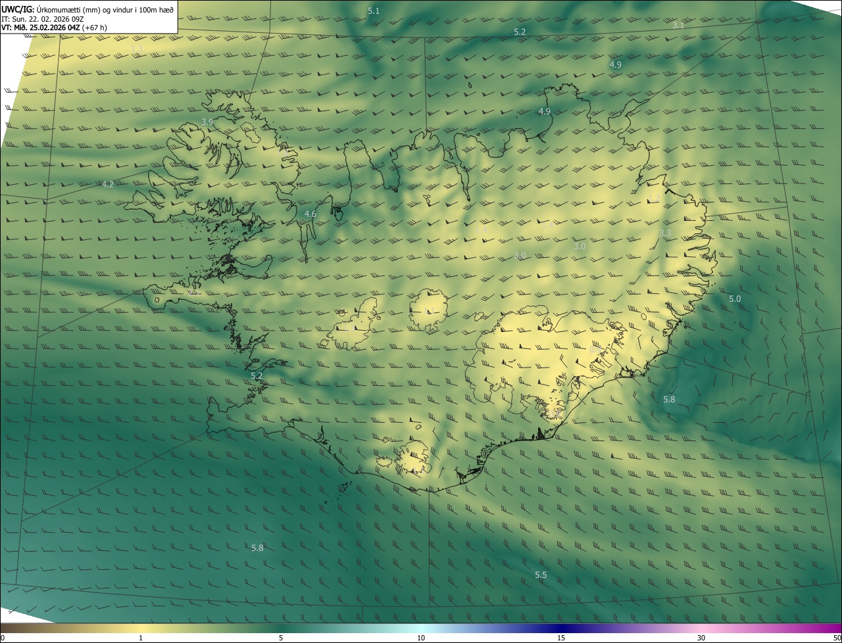Click the title "Úrkomumætti (mm) og vindur í 100m hæð"

(x=105, y=9)
